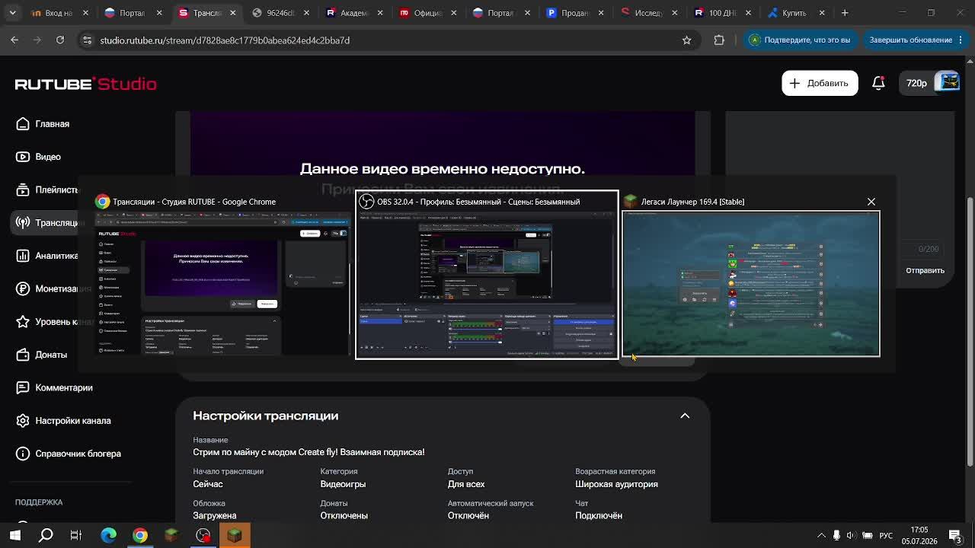Open OBS Studio from taskbar

tap(203, 535)
